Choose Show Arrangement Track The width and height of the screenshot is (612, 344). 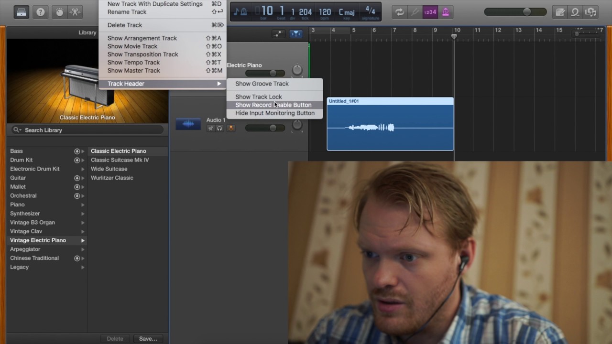tap(162, 38)
